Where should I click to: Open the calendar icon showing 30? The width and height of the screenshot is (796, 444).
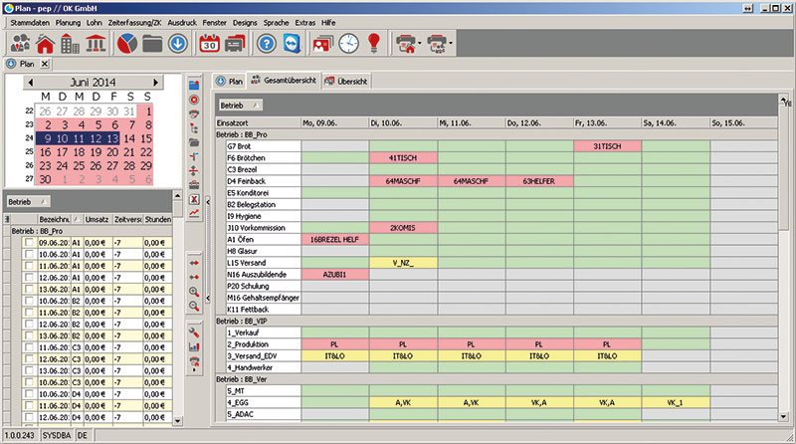coord(210,44)
